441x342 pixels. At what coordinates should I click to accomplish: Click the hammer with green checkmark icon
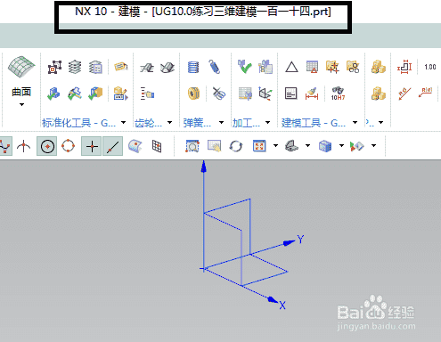75,94
